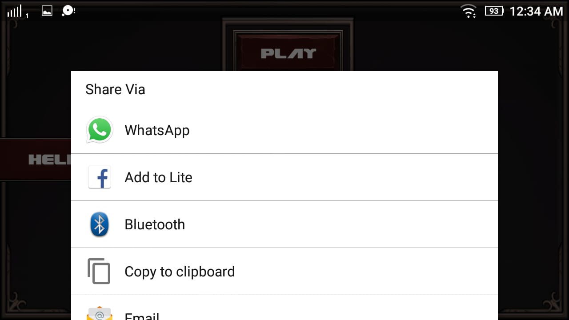Tap the Share Via dialog title

[115, 89]
